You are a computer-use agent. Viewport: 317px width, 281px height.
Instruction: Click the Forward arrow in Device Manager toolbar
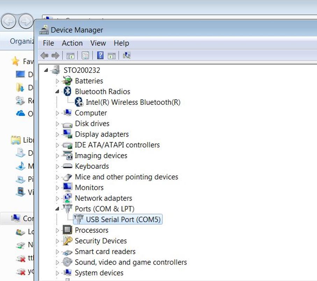pyautogui.click(x=55, y=55)
